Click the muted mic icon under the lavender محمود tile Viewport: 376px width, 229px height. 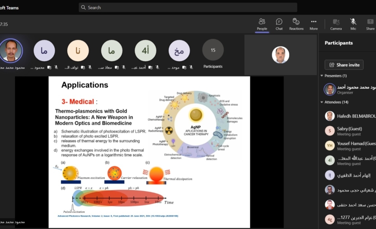56,67
